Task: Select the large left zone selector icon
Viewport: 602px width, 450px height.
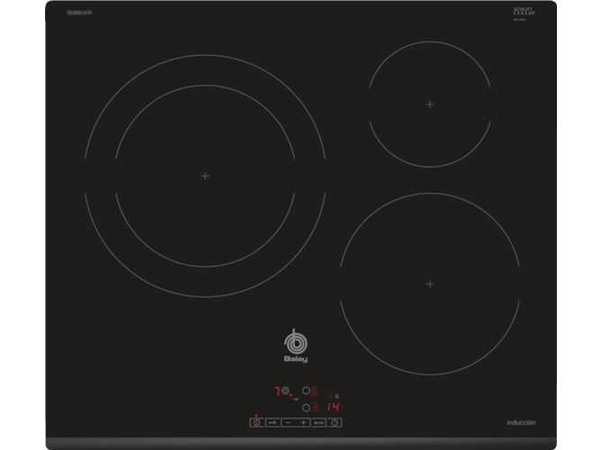Action: tap(286, 391)
